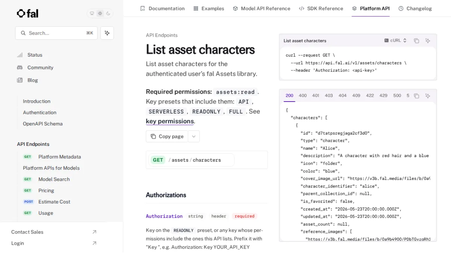Click the Copy page button
Image resolution: width=451 pixels, height=253 pixels.
167,136
